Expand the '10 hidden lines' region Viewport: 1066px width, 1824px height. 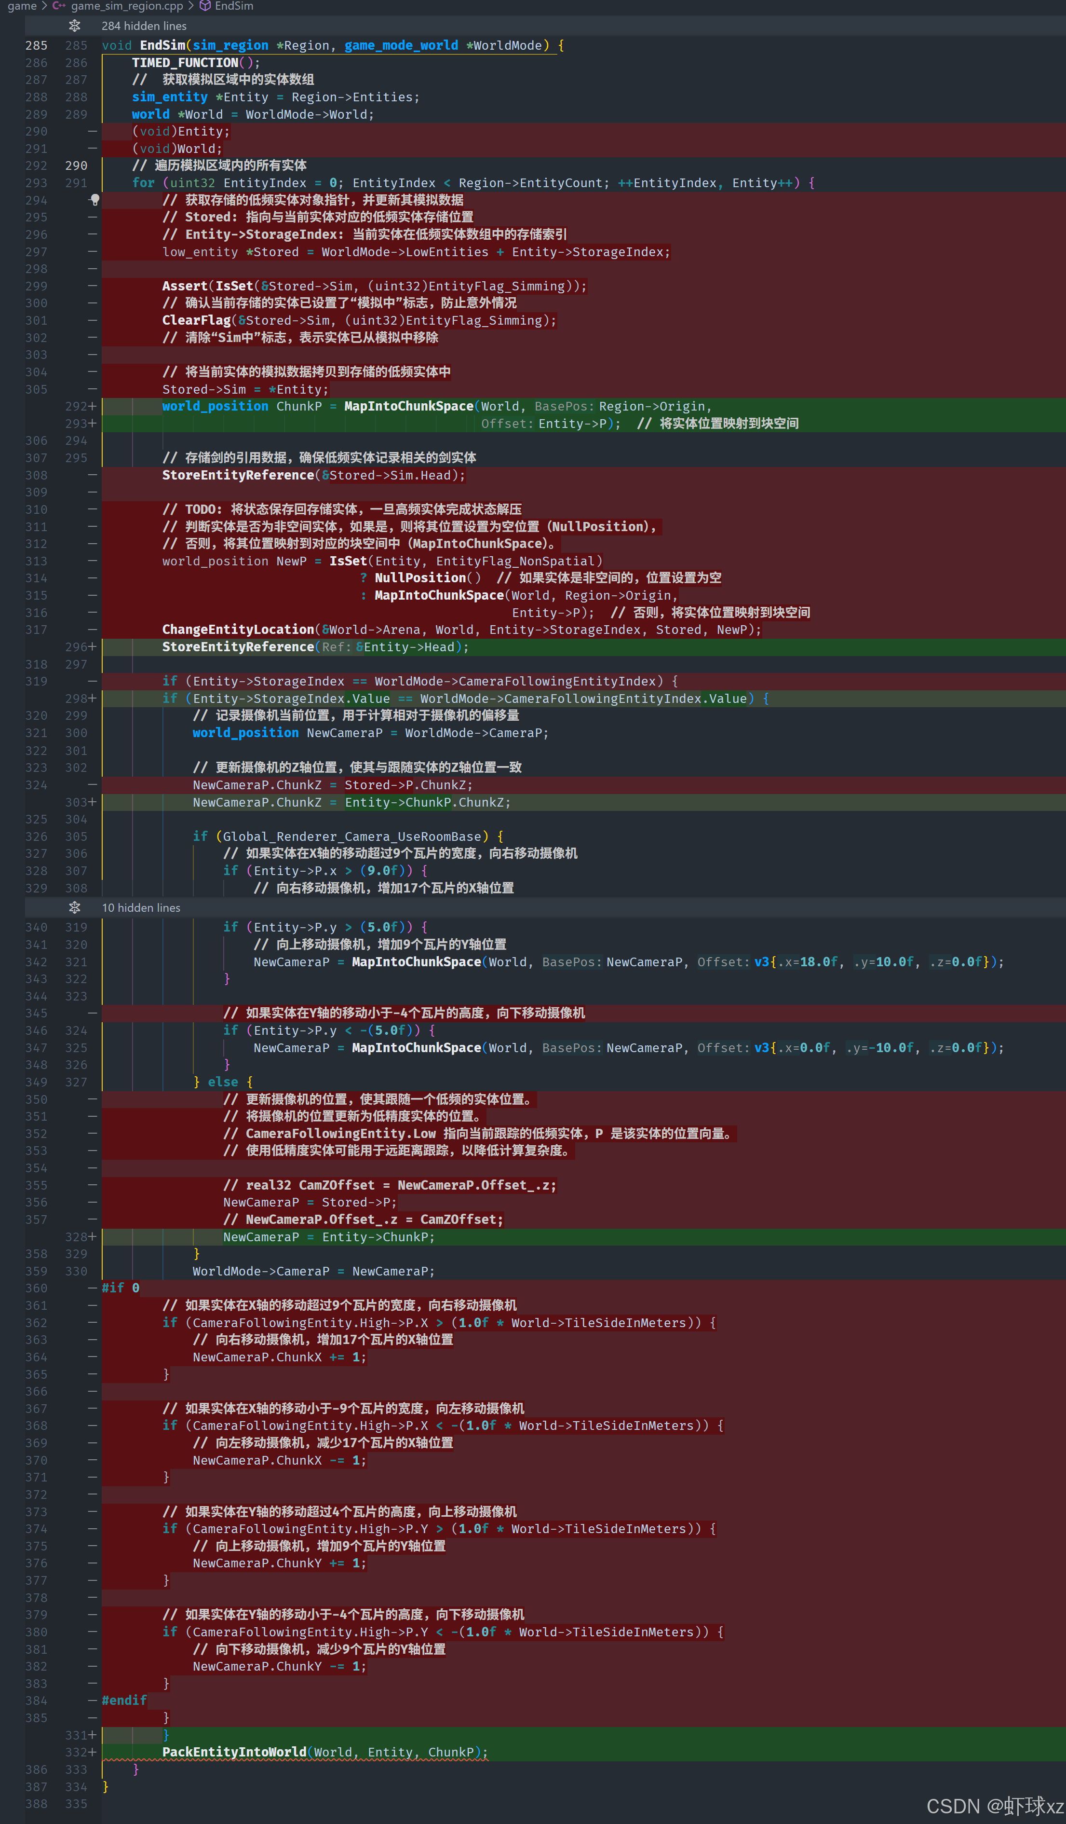click(x=141, y=907)
